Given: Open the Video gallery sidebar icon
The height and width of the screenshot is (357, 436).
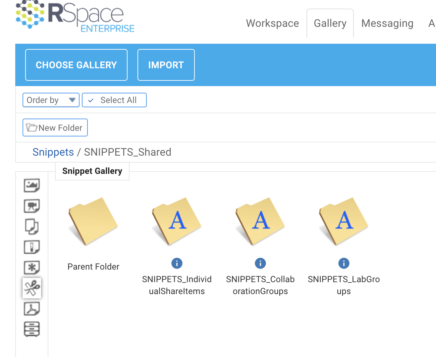Looking at the screenshot, I should click(32, 206).
